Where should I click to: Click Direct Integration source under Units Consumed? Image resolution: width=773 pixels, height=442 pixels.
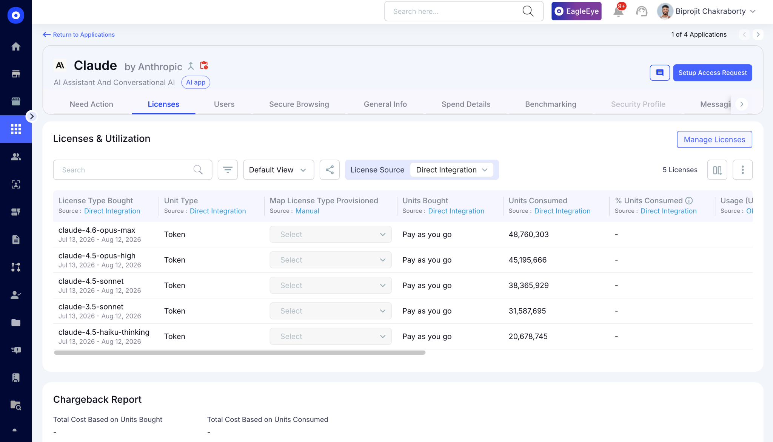coord(562,211)
